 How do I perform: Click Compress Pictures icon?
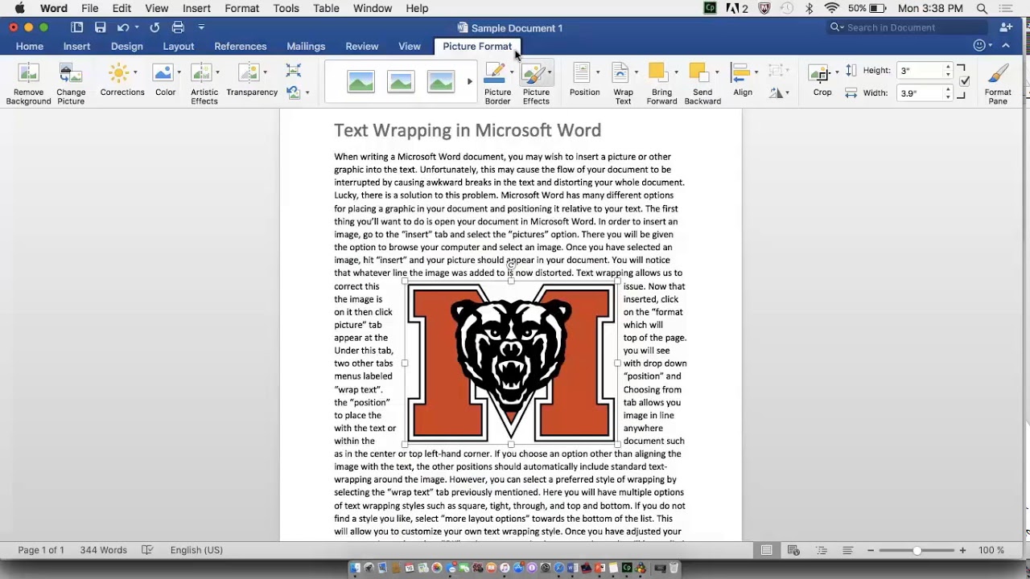294,71
